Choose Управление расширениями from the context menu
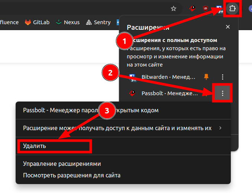Image resolution: width=252 pixels, height=193 pixels. click(x=62, y=164)
